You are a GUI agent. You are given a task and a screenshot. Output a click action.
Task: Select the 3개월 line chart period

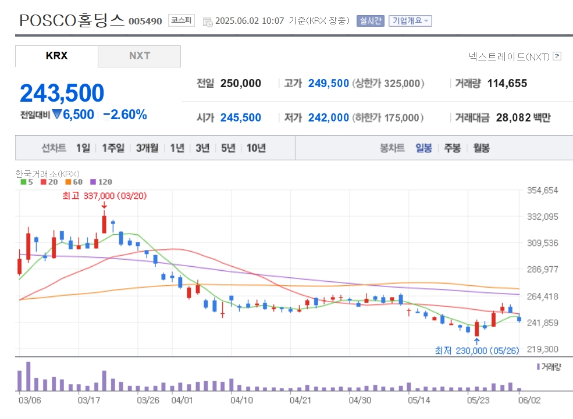pos(147,148)
